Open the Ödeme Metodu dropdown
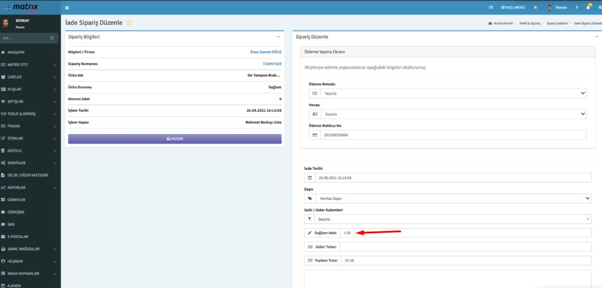602x288 pixels. (x=447, y=93)
